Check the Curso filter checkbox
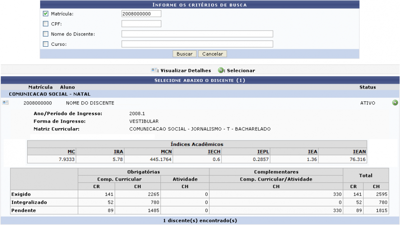 pos(45,44)
